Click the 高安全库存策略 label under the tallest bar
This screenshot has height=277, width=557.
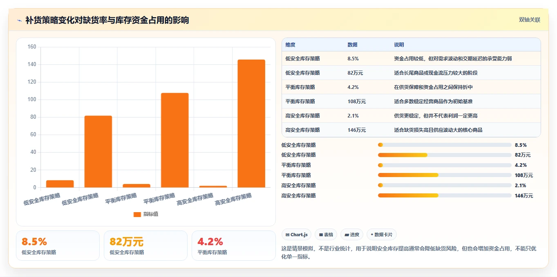233,199
